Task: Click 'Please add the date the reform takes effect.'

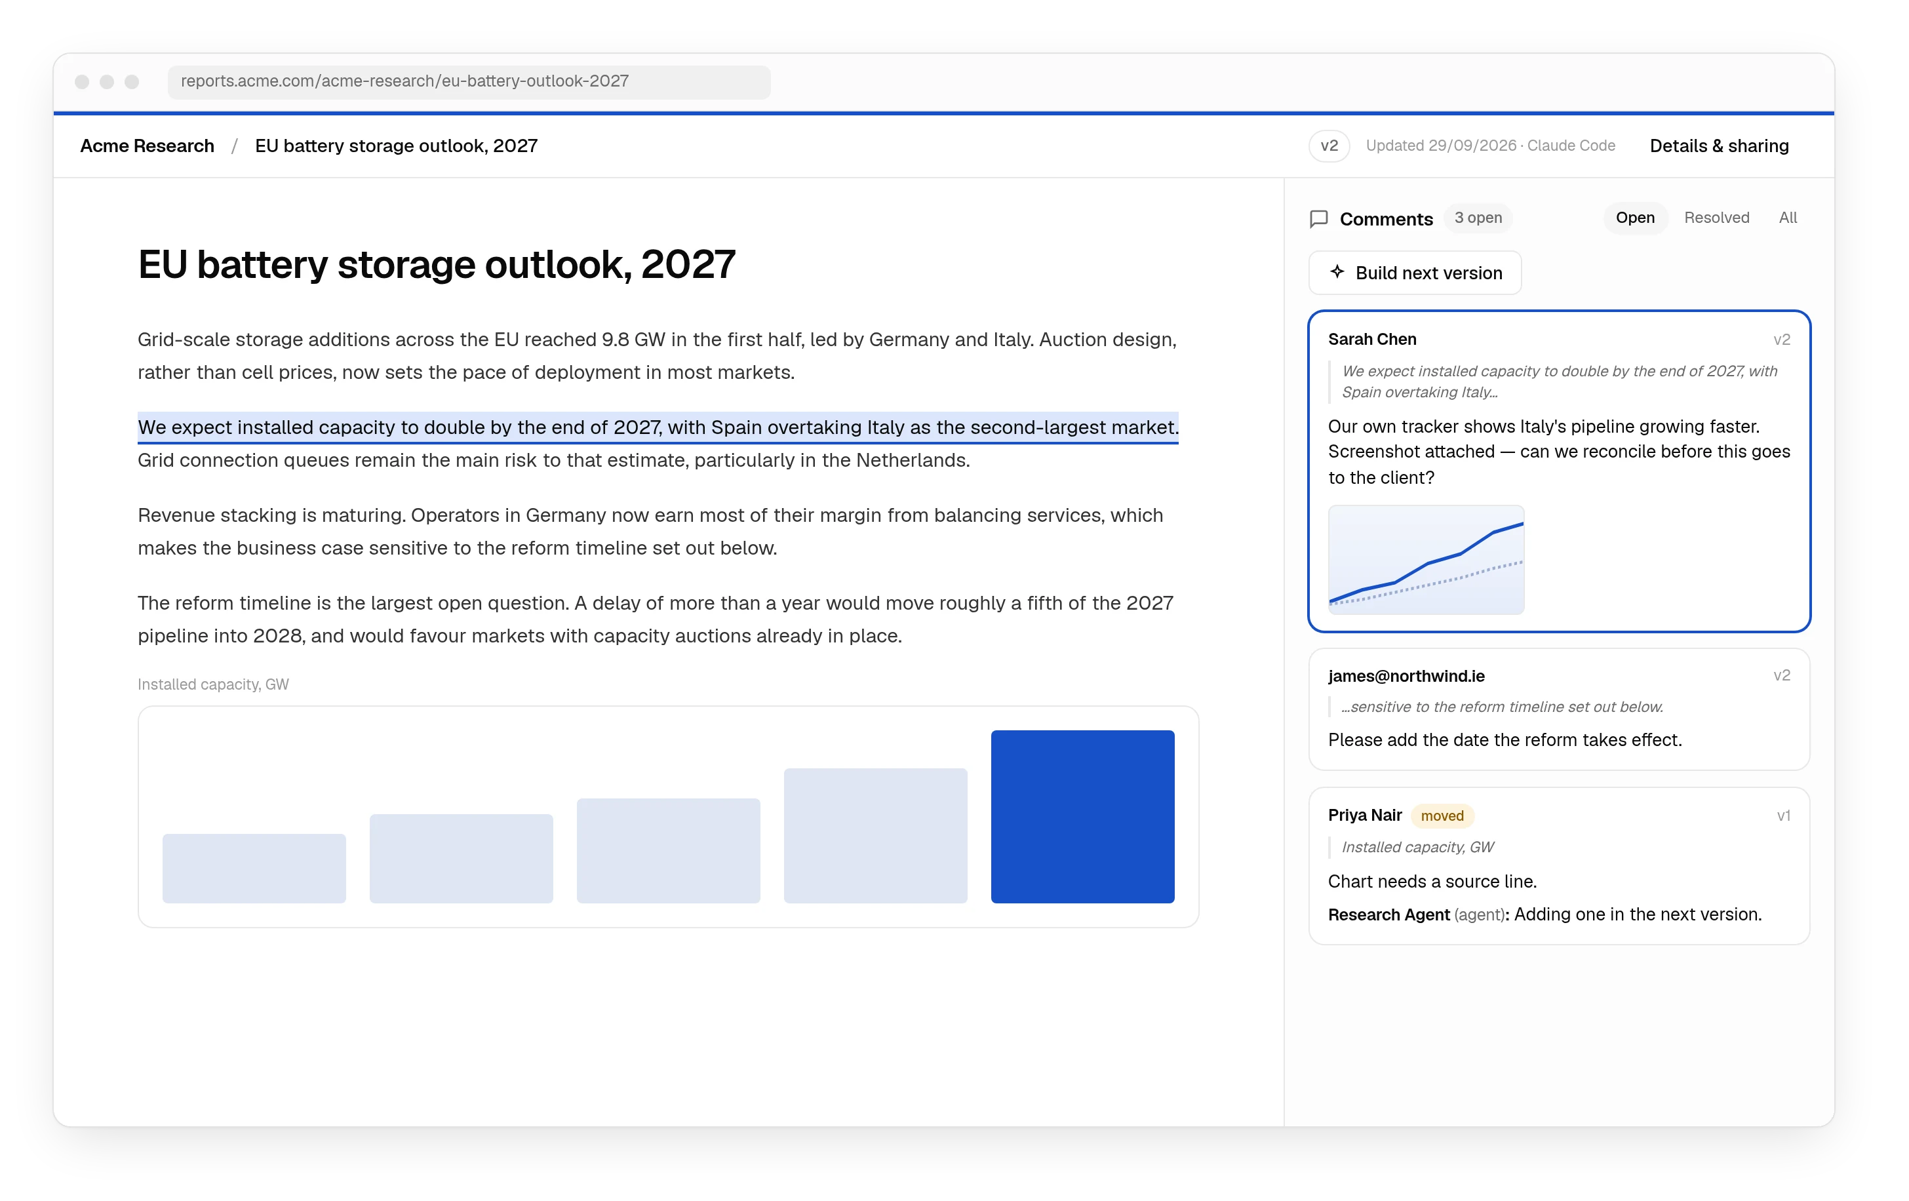Action: click(x=1505, y=739)
